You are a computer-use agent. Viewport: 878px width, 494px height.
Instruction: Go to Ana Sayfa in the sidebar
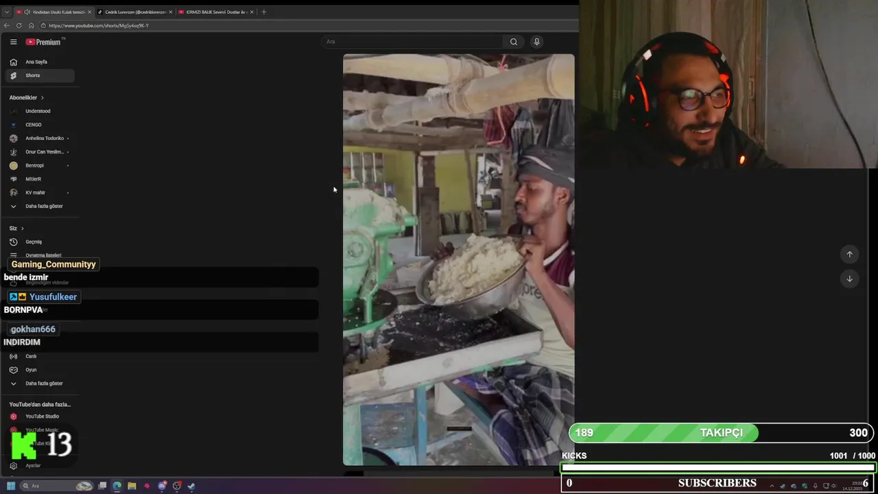tap(40, 62)
